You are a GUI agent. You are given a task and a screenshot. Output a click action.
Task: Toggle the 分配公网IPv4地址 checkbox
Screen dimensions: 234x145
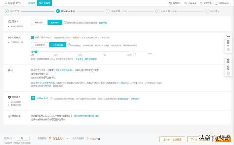[x=33, y=37]
